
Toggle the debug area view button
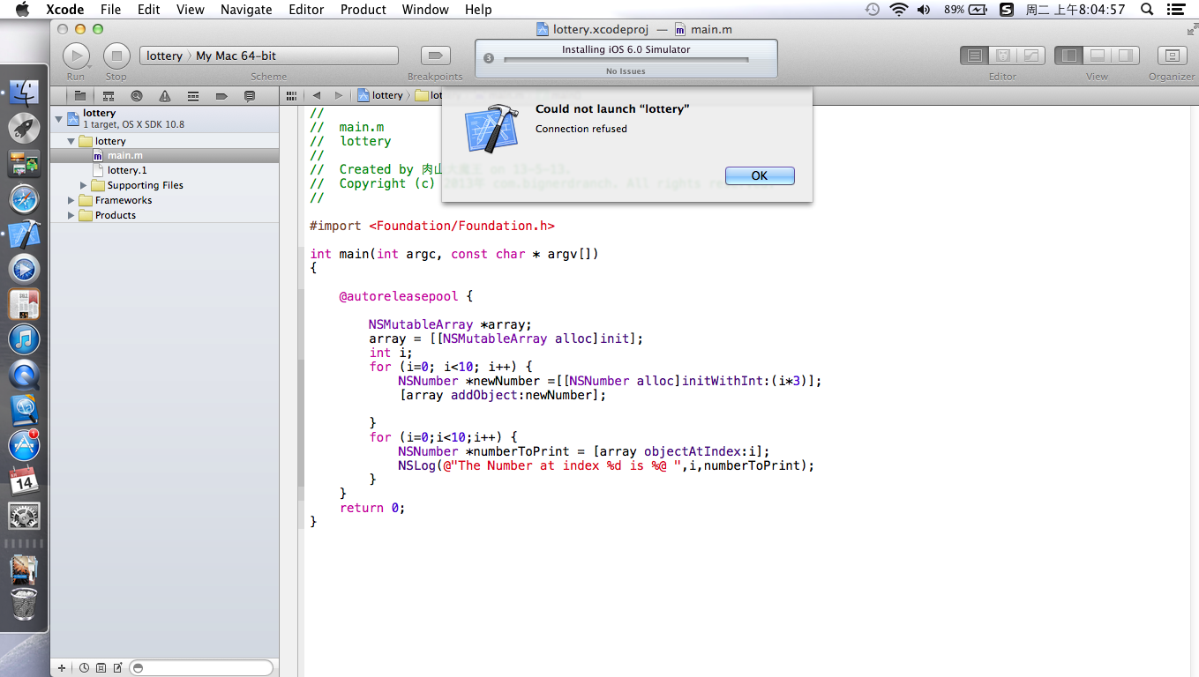[1098, 56]
